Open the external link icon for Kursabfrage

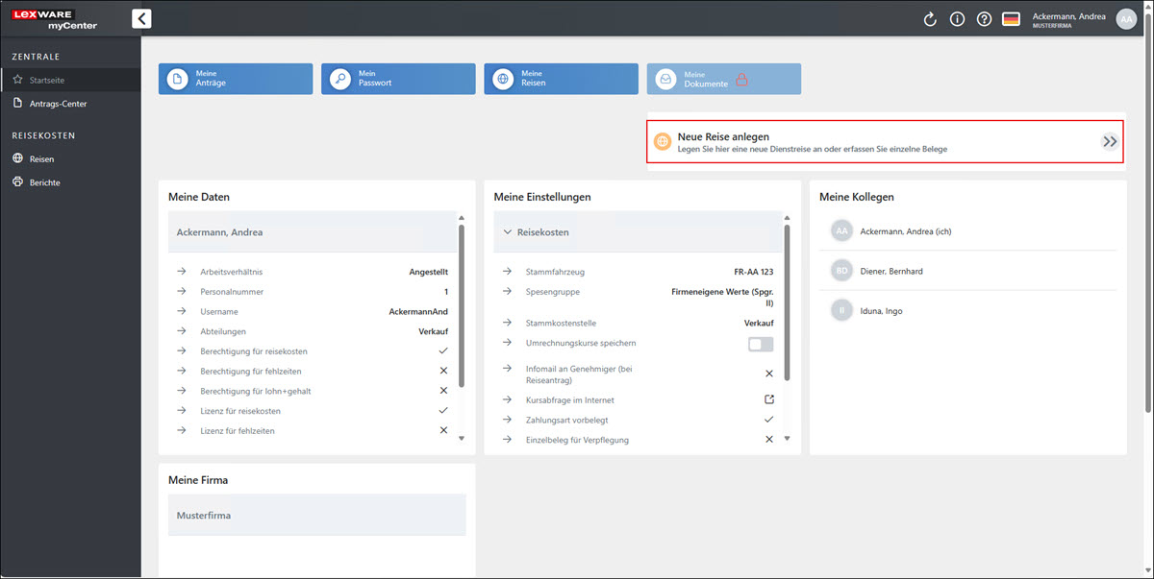coord(768,399)
